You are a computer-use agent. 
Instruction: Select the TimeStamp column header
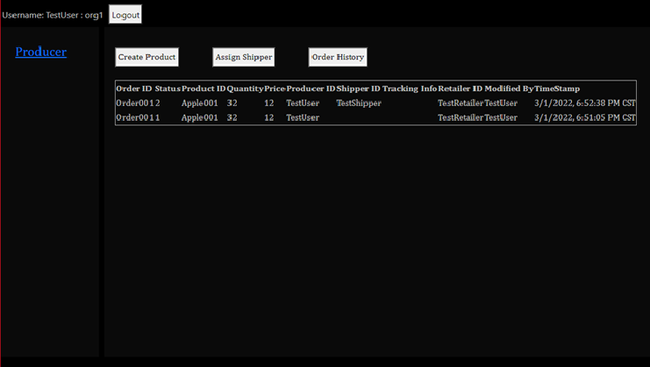[x=557, y=88]
